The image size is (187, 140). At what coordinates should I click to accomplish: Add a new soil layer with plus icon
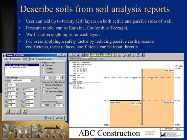pyautogui.click(x=8, y=111)
